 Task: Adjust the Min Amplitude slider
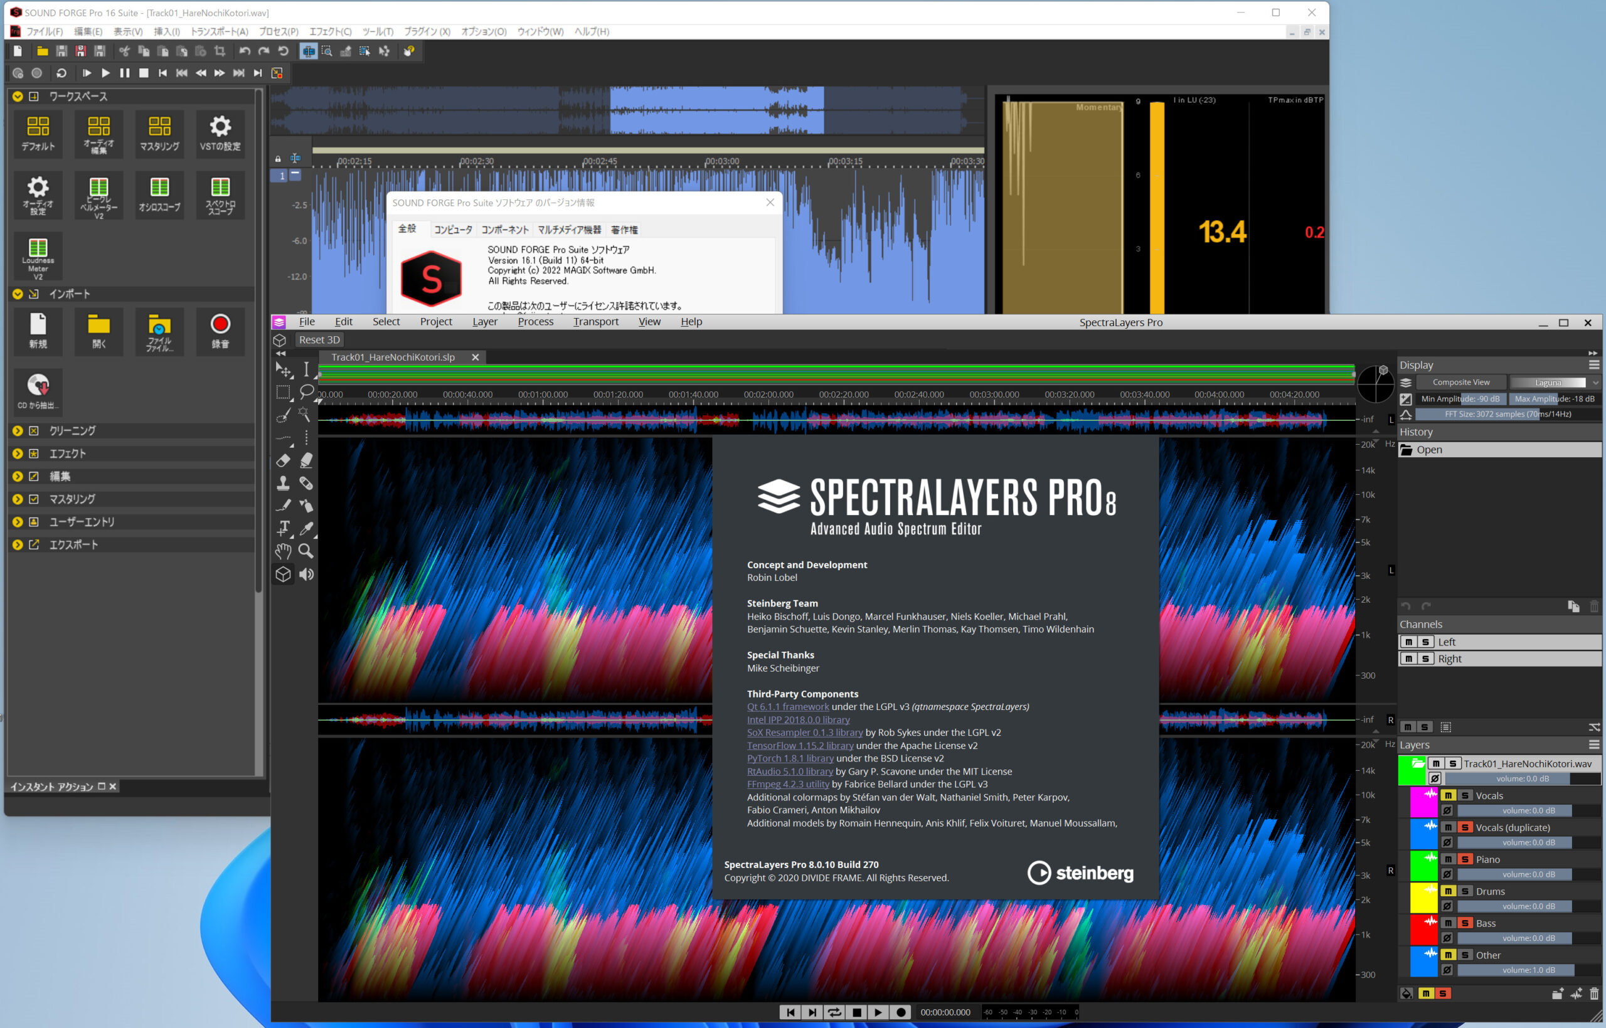pyautogui.click(x=1460, y=398)
